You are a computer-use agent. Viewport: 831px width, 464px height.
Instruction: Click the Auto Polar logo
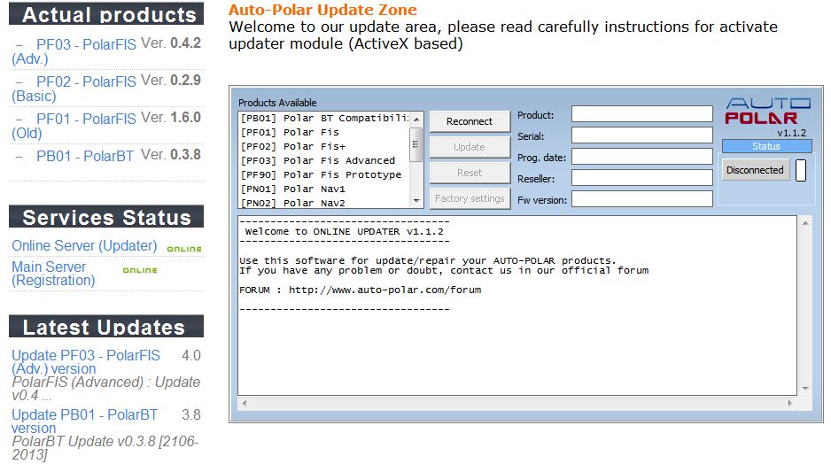768,111
